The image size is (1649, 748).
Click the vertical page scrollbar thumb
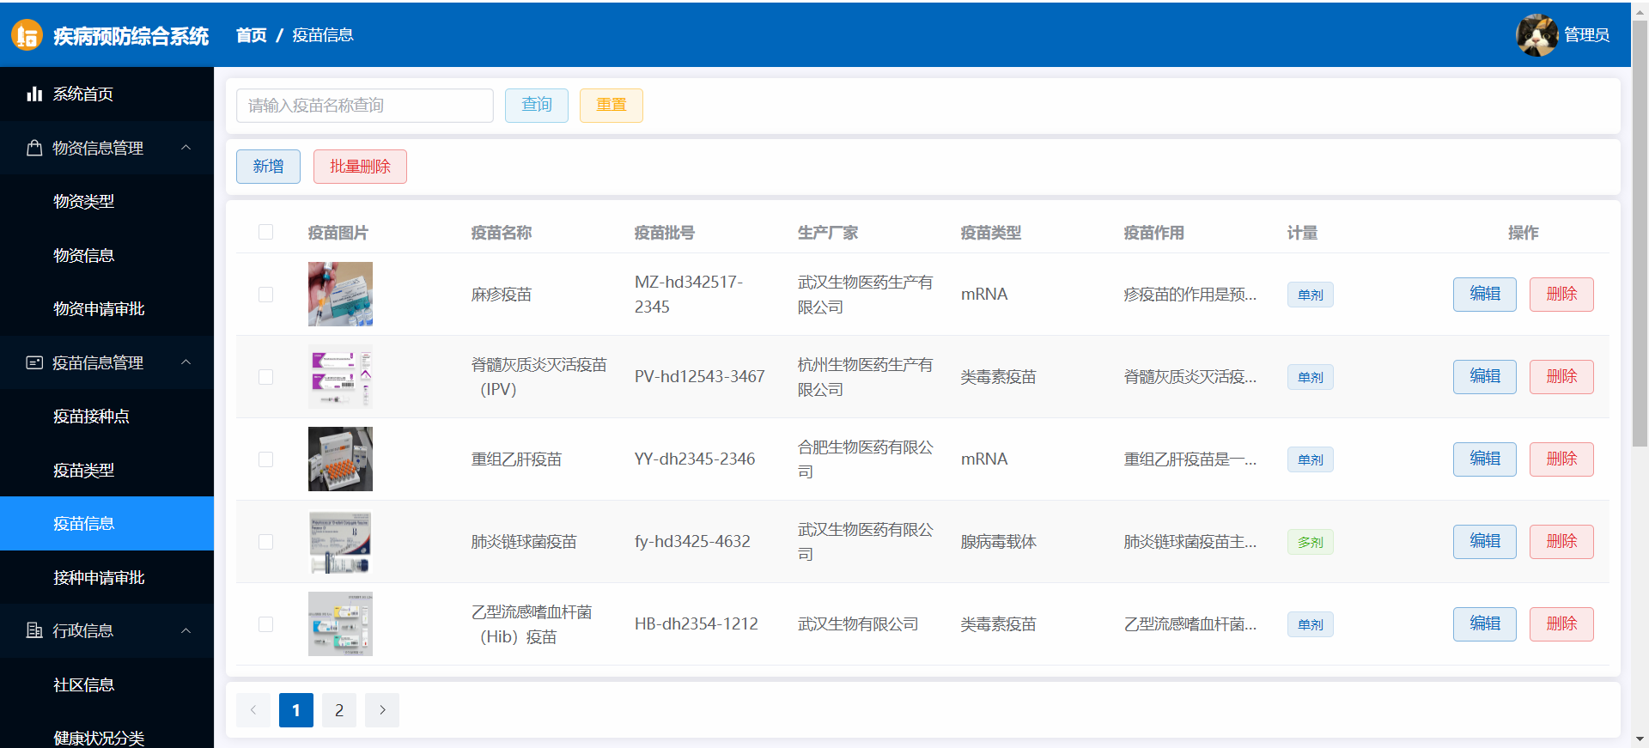pyautogui.click(x=1640, y=232)
